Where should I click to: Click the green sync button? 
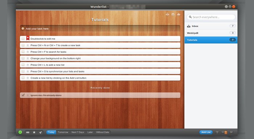tap(20, 132)
